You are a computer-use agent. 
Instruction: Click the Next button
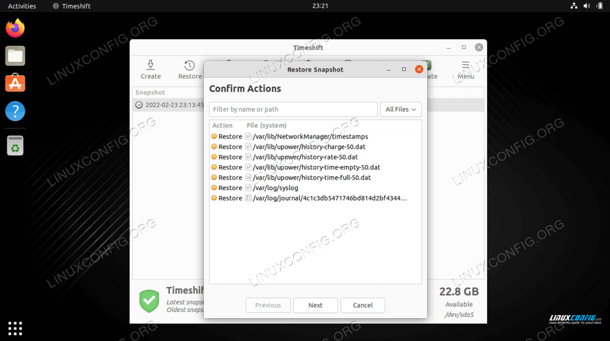pyautogui.click(x=315, y=305)
